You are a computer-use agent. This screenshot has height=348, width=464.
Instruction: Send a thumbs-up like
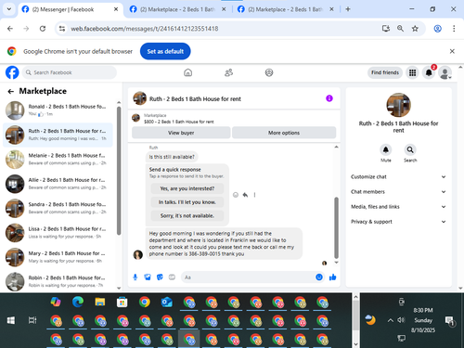point(333,277)
